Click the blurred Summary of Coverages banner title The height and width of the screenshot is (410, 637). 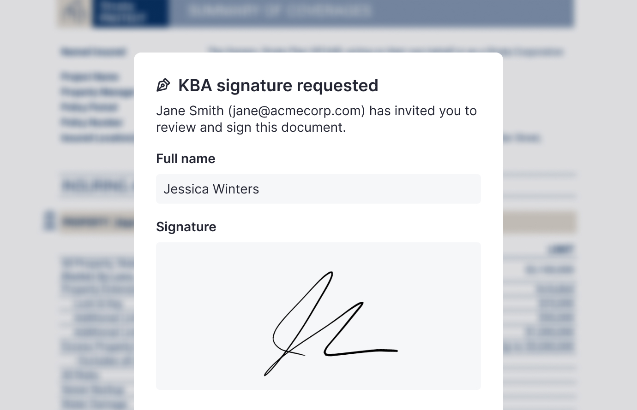pos(280,11)
